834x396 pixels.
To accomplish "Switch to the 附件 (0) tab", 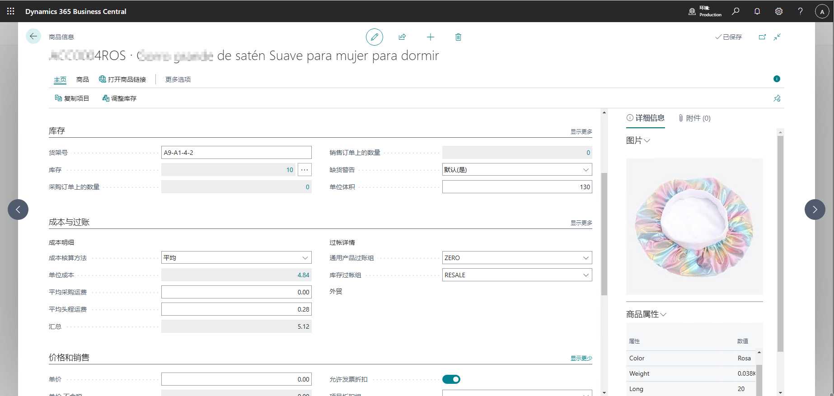I will (x=694, y=118).
